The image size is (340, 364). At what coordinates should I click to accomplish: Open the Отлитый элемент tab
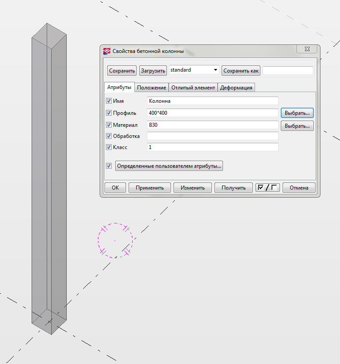(x=193, y=88)
